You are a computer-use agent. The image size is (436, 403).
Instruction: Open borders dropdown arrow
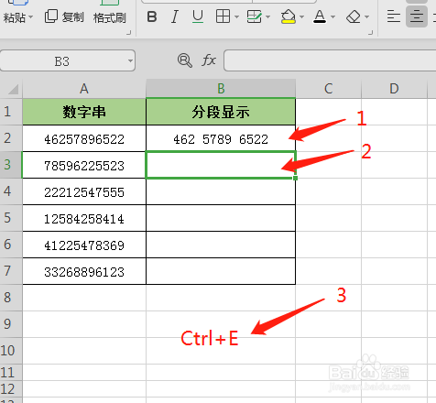click(x=236, y=16)
